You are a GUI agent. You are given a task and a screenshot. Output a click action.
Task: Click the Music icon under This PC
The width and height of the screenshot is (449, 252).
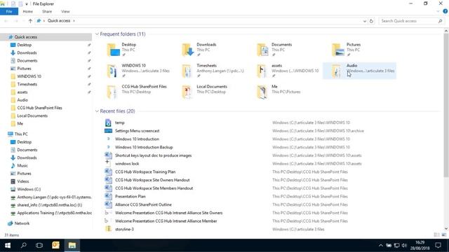tap(13, 165)
